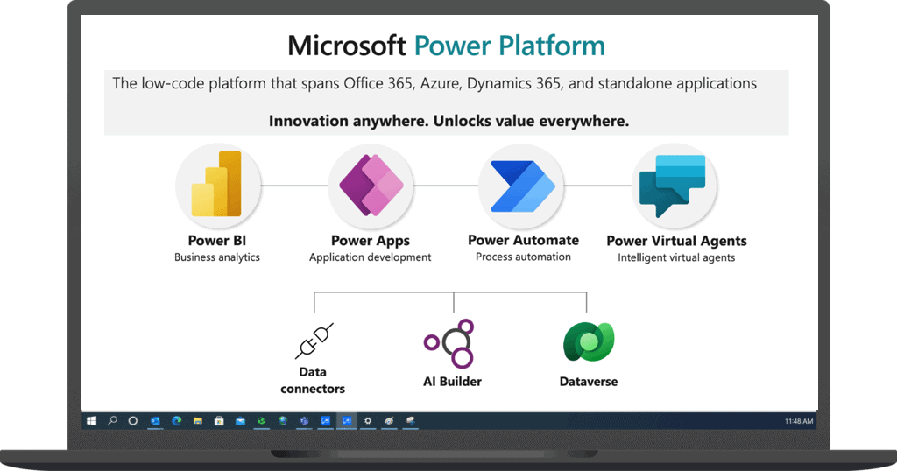897x471 pixels.
Task: Click the "Power Apps" label
Action: coord(371,241)
